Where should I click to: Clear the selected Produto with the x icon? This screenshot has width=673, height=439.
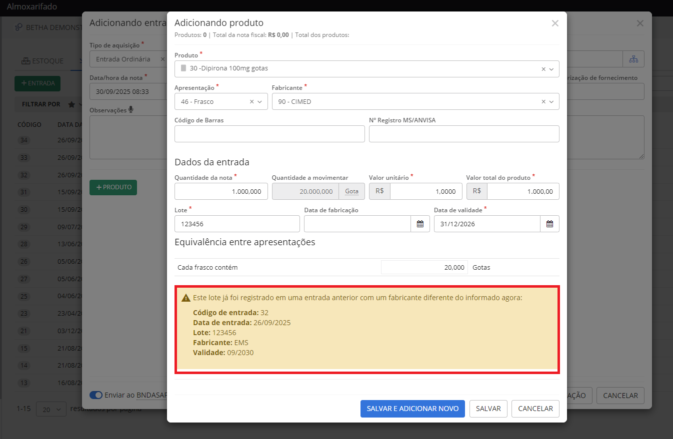(x=543, y=69)
